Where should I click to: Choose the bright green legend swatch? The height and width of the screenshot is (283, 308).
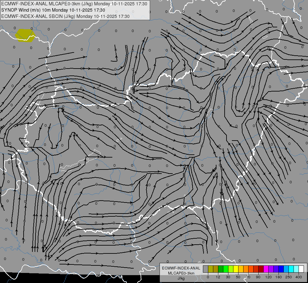226,269
